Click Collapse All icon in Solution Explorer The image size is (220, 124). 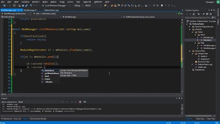pos(207,14)
